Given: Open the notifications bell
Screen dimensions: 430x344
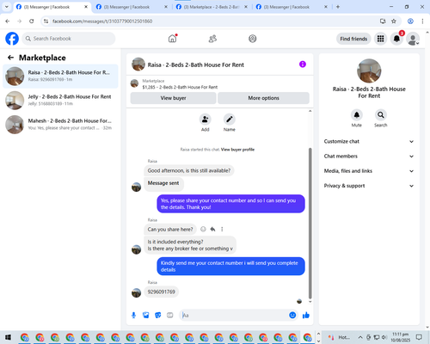Looking at the screenshot, I should coord(396,39).
